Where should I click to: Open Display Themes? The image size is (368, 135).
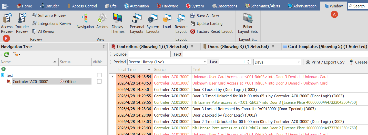pyautogui.click(x=118, y=24)
